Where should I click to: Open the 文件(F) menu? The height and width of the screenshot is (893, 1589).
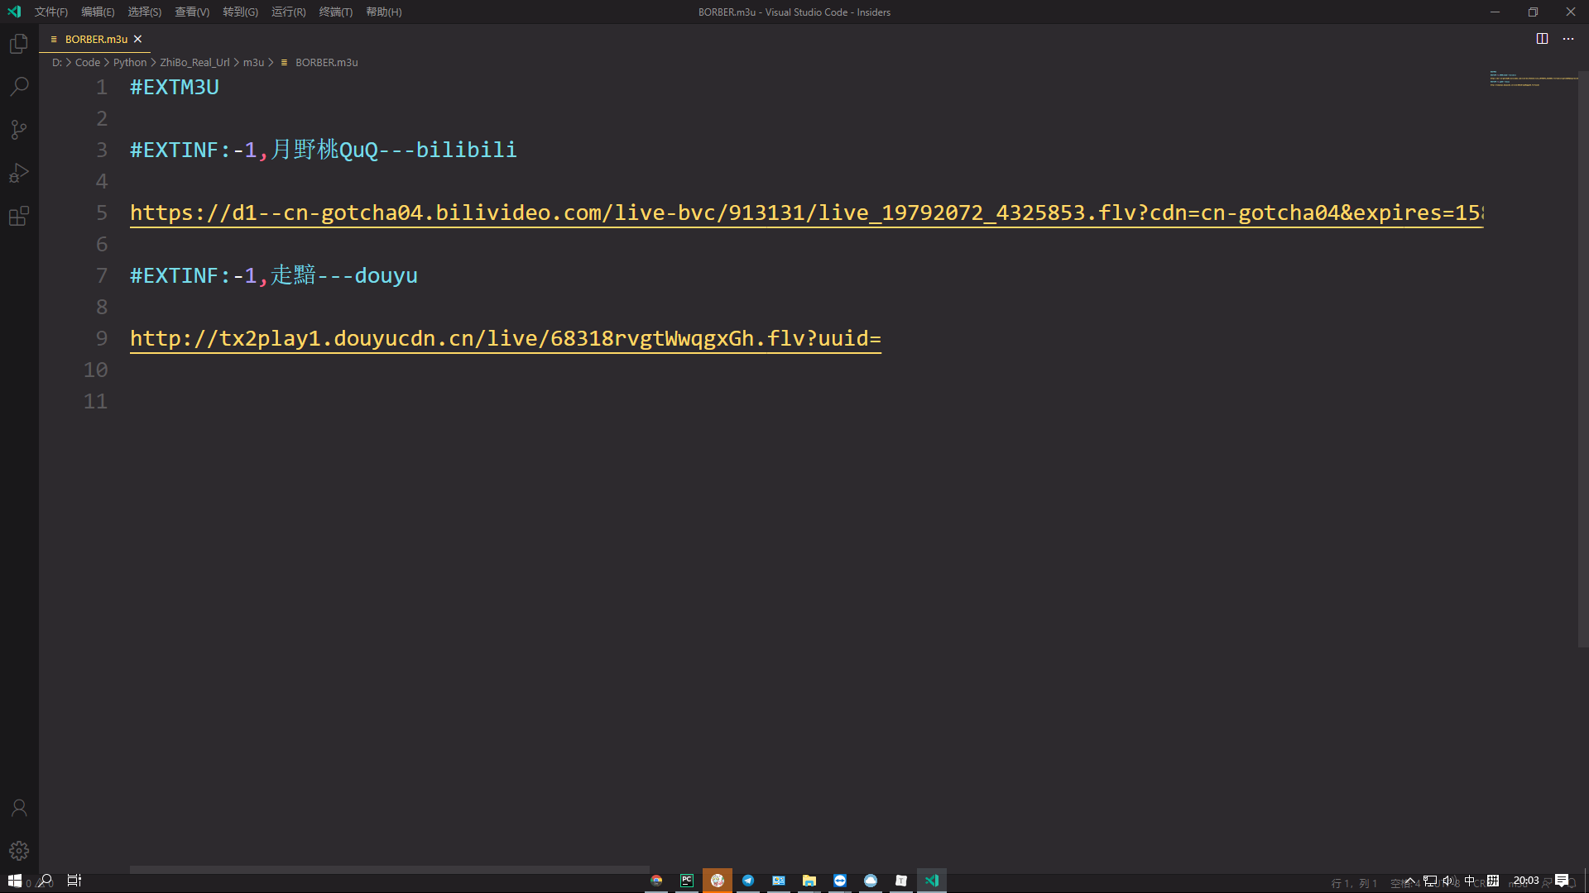click(x=51, y=12)
